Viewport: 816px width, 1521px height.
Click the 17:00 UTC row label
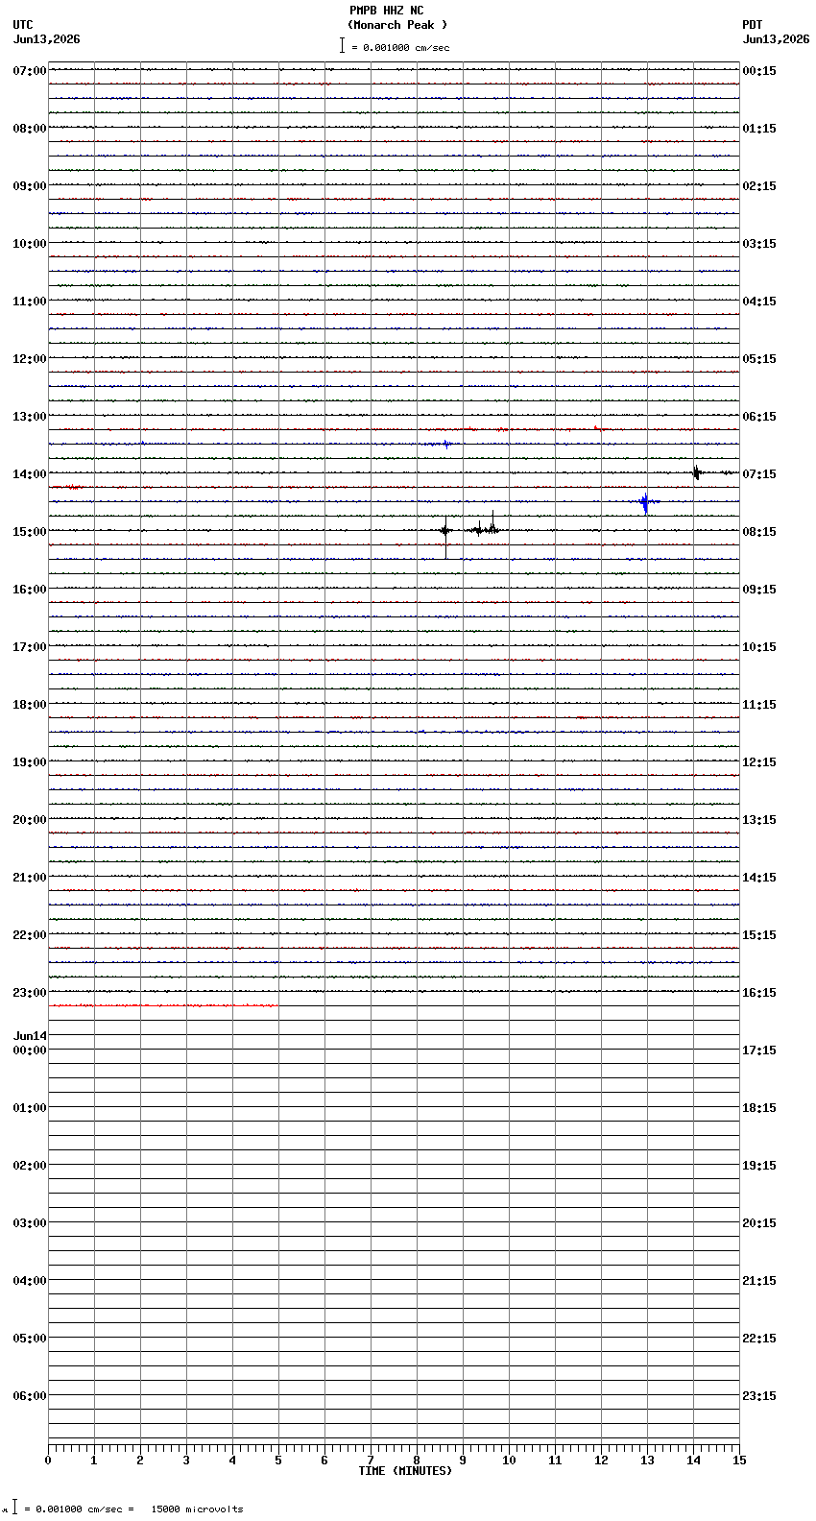pyautogui.click(x=30, y=647)
